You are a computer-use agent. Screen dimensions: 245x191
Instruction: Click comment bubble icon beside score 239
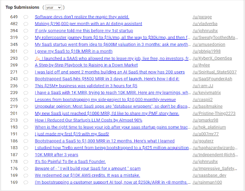click(x=26, y=93)
